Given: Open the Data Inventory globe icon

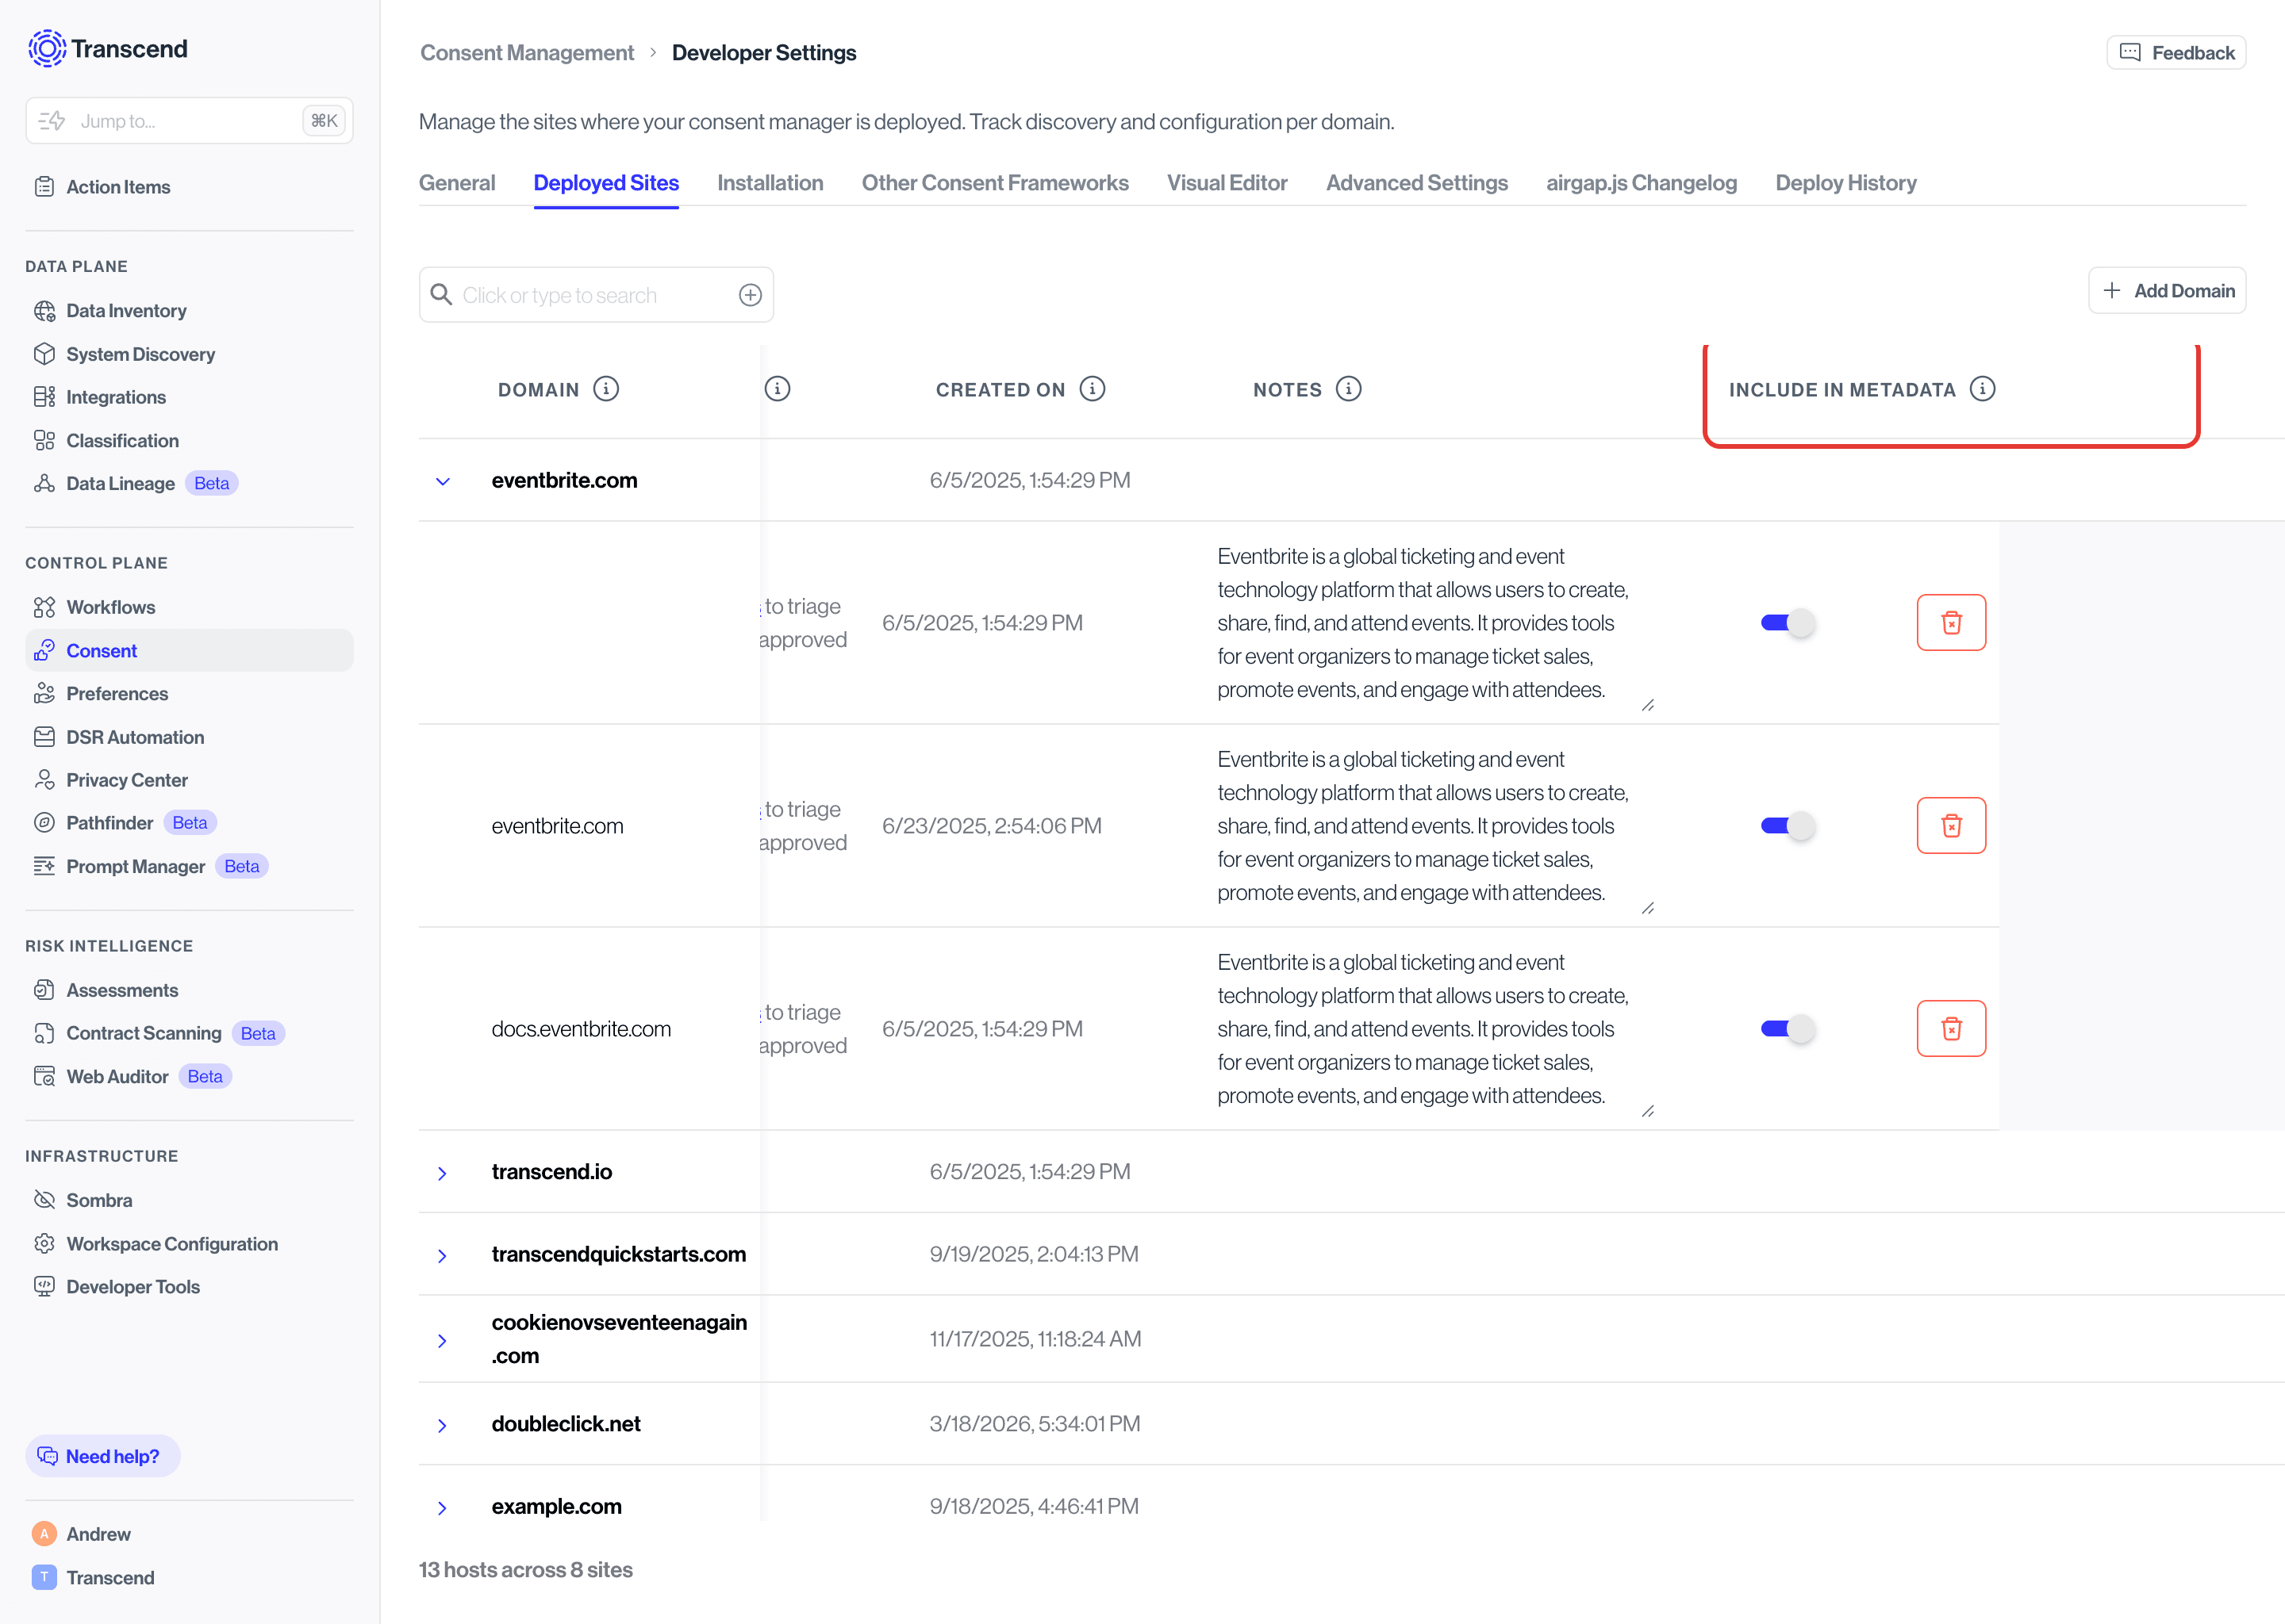Looking at the screenshot, I should (44, 311).
